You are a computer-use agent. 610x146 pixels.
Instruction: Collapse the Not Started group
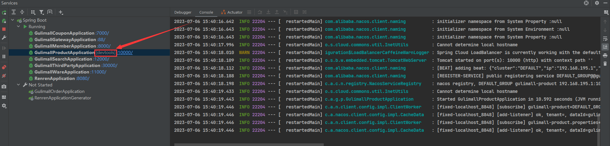pos(19,85)
